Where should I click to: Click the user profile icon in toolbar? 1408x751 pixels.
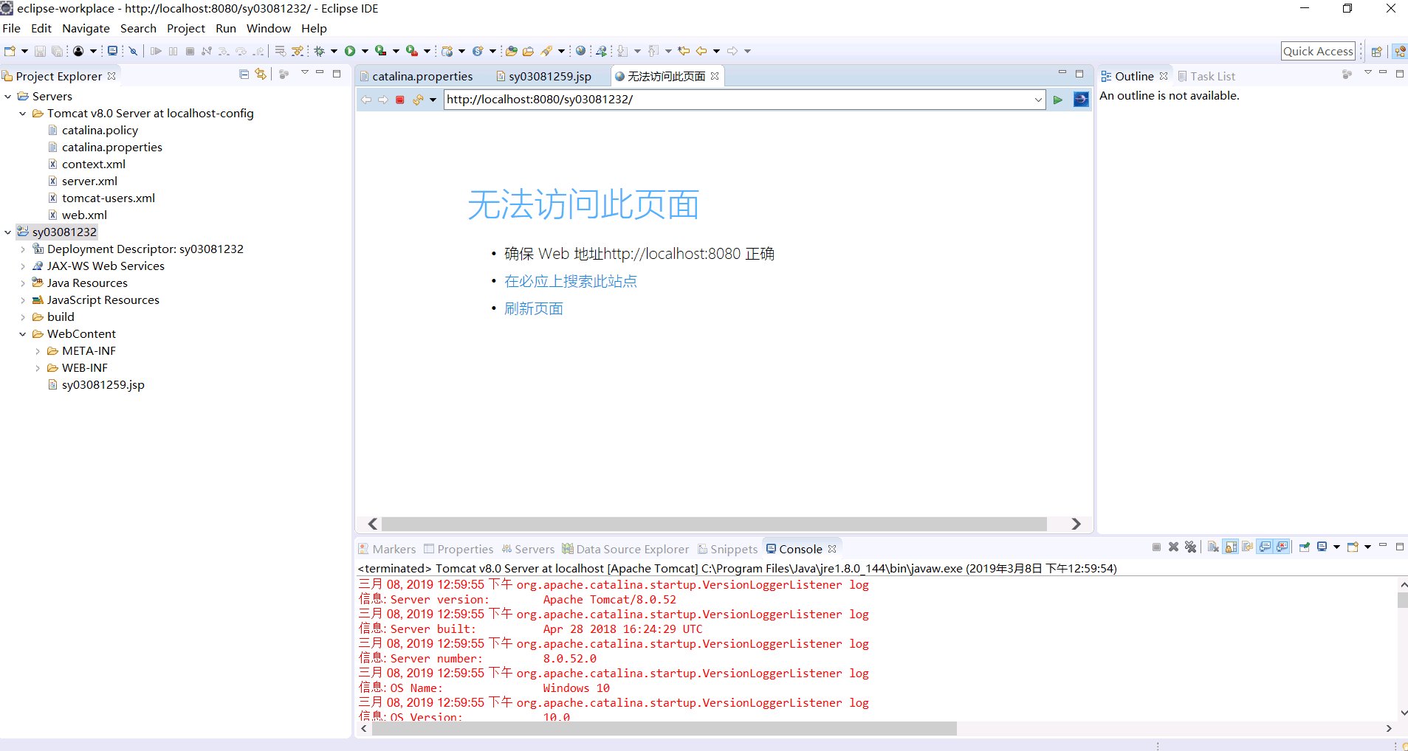pyautogui.click(x=78, y=51)
